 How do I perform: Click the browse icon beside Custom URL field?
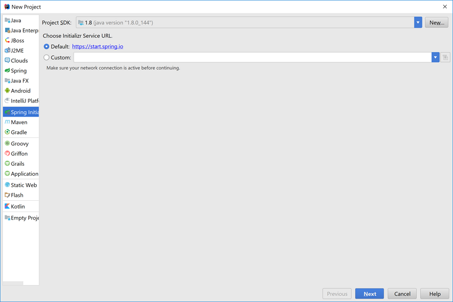click(445, 57)
